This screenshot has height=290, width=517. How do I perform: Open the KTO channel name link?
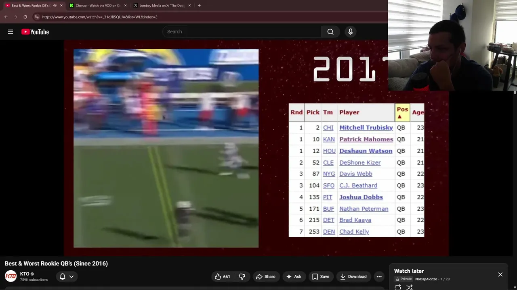coord(25,274)
